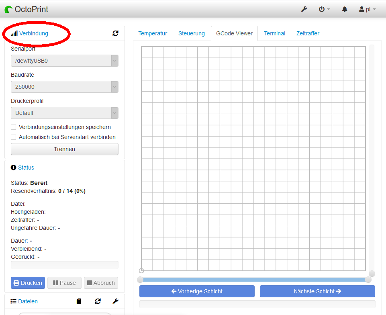
Task: Collapse the Status panel header
Action: (26, 168)
